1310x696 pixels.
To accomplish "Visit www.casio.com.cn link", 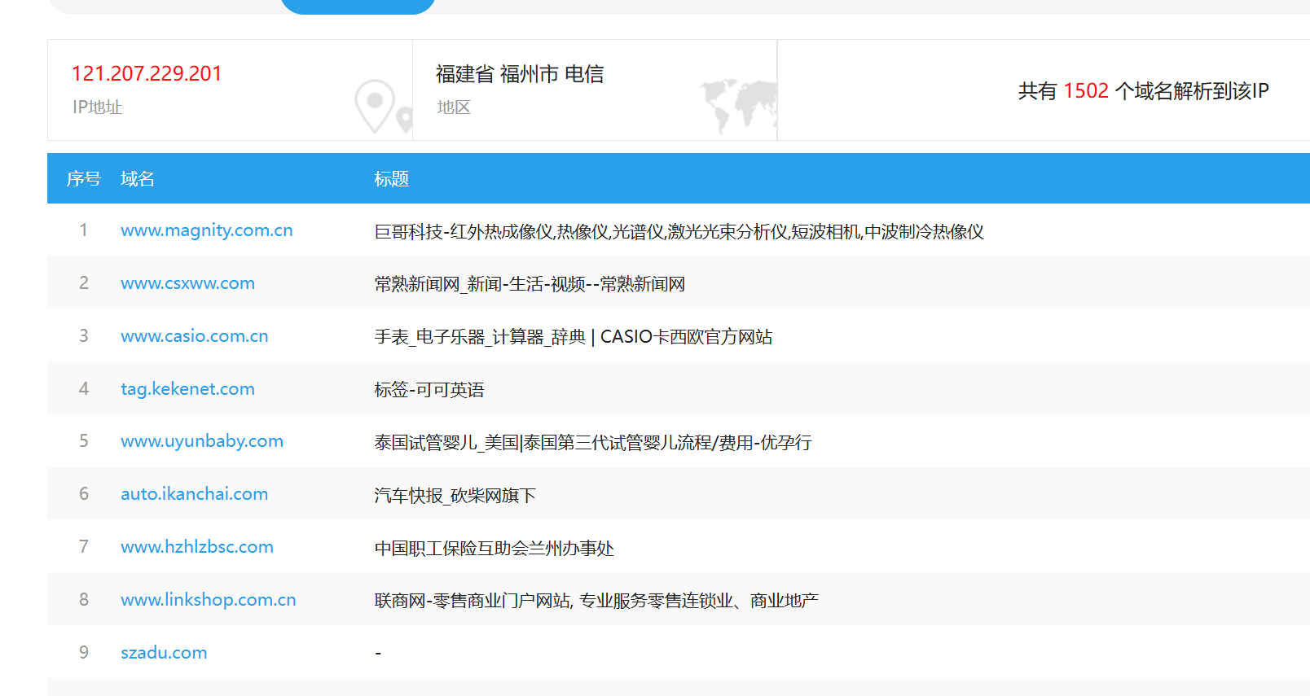I will 194,336.
